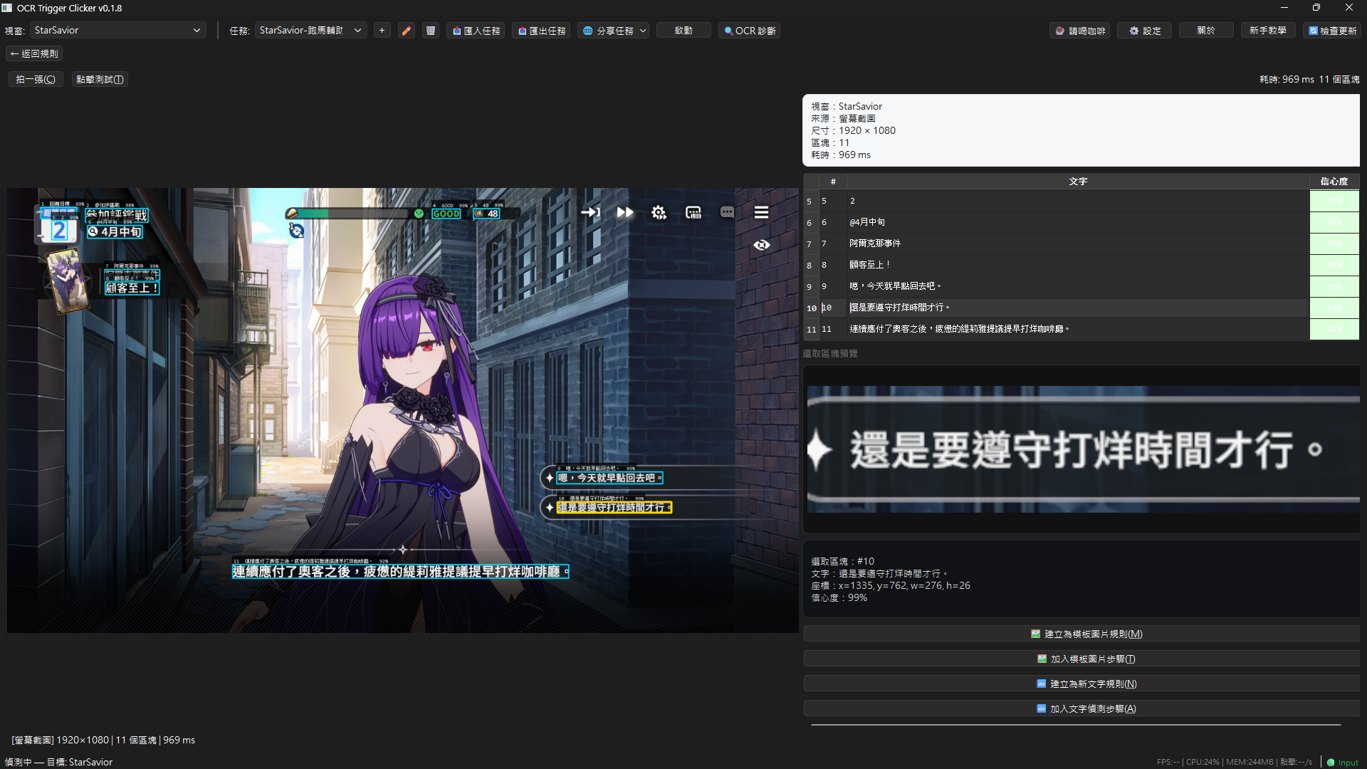The height and width of the screenshot is (769, 1367).
Task: Click the 連續應付了奧客之後 subtitle box in preview
Action: click(400, 571)
